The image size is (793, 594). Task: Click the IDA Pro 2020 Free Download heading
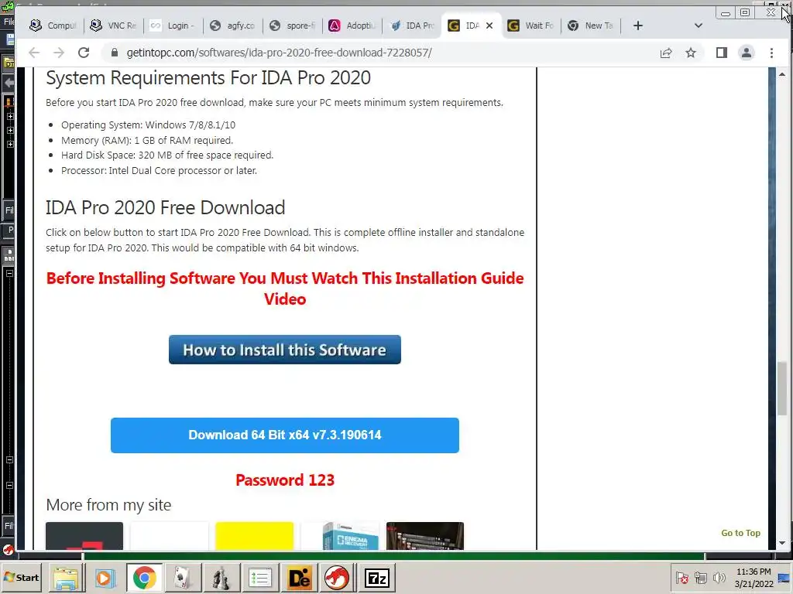166,207
